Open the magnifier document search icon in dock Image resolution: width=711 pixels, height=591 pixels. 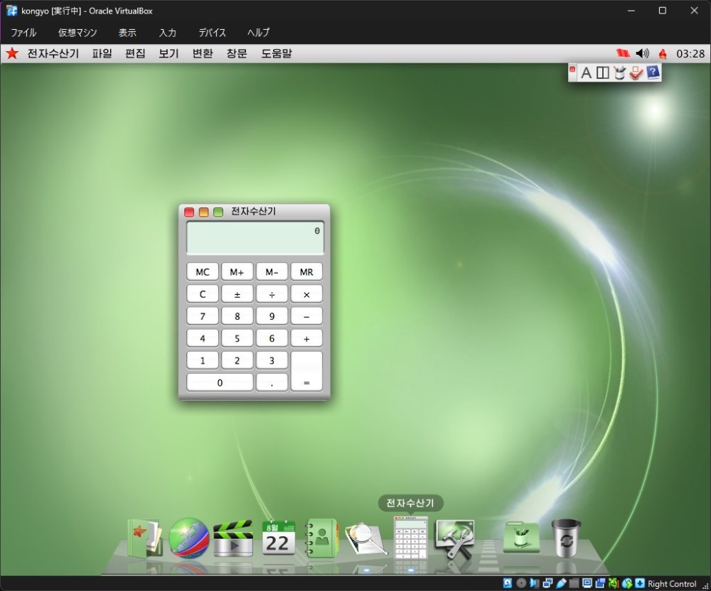coord(365,538)
